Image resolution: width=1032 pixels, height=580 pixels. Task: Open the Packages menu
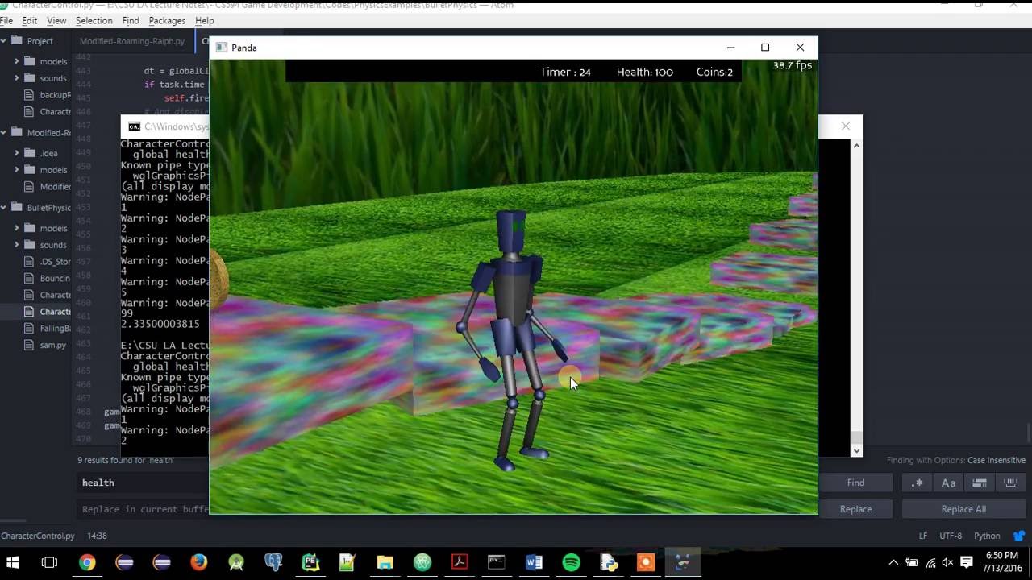pos(167,20)
